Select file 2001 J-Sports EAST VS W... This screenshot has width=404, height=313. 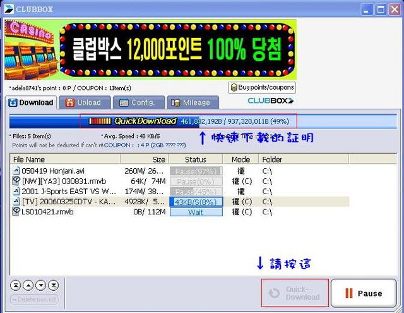coord(69,191)
